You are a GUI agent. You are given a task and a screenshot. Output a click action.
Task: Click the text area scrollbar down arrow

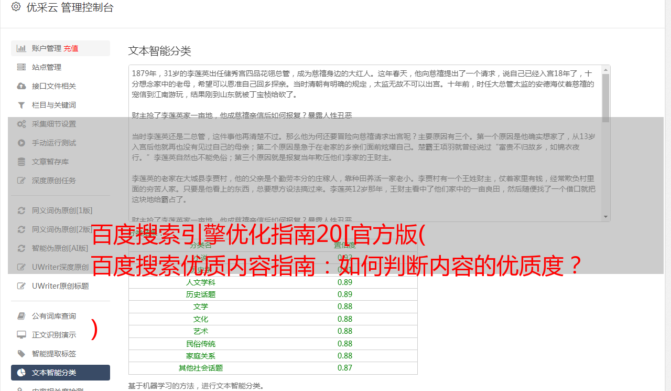coord(606,217)
